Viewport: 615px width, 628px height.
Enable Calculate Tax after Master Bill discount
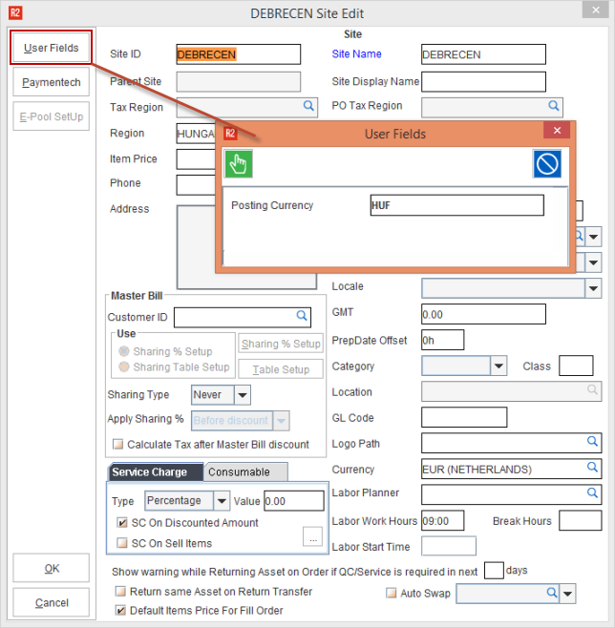pyautogui.click(x=118, y=444)
